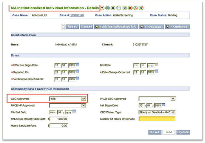205x143 pixels.
Task: Click the Previous button
Action: (x=151, y=27)
